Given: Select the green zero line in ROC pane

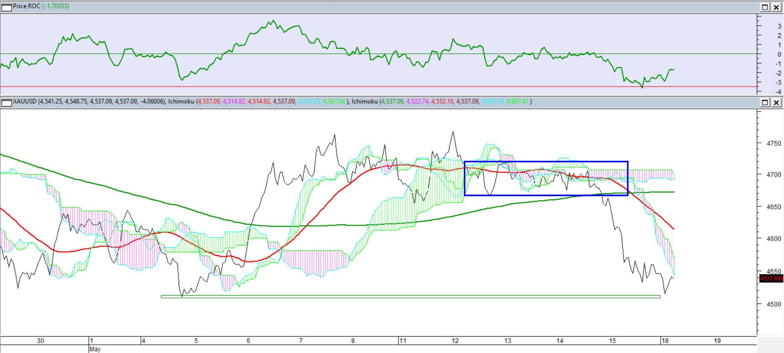Looking at the screenshot, I should point(378,54).
